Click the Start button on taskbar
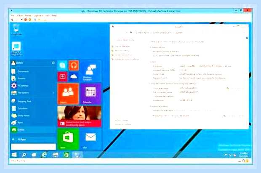This screenshot has height=173, width=261. pyautogui.click(x=14, y=155)
